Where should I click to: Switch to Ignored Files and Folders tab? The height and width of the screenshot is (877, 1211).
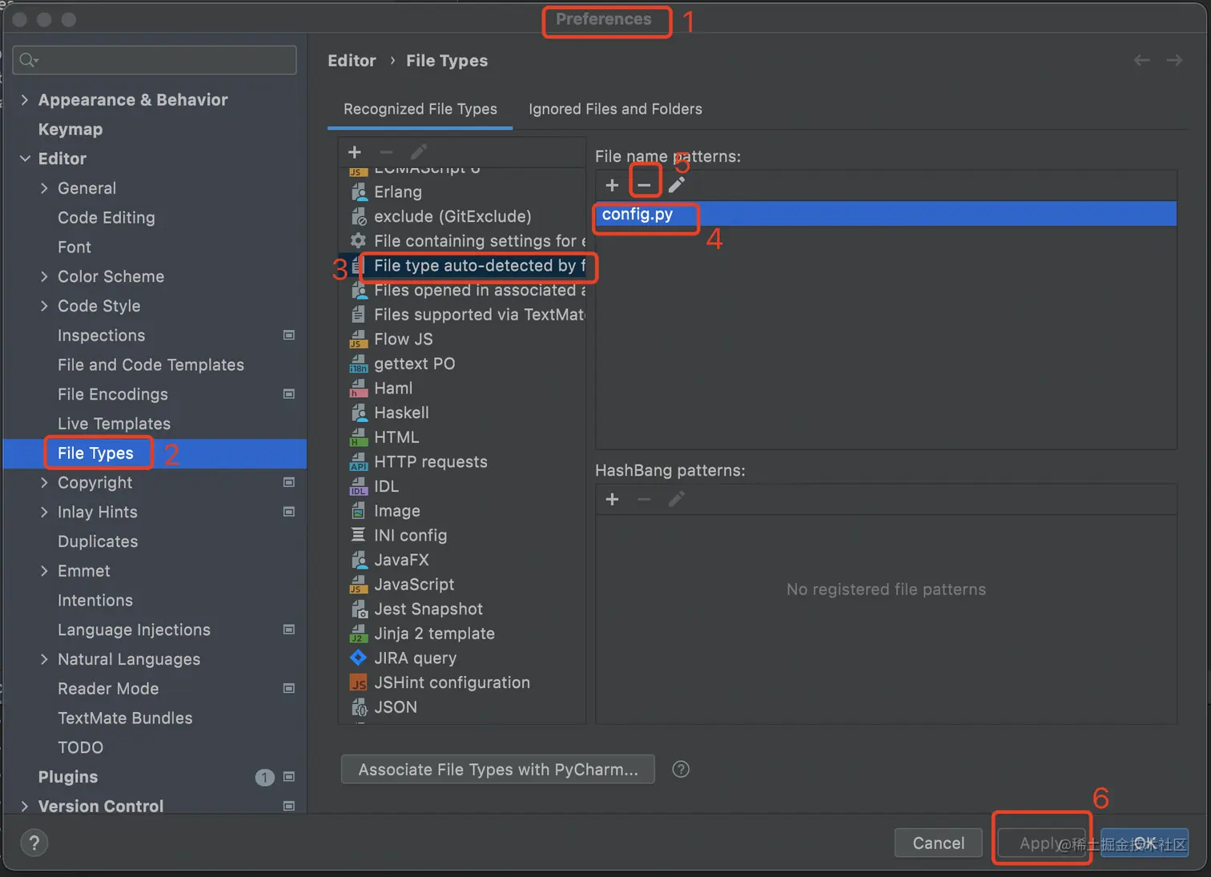(615, 109)
